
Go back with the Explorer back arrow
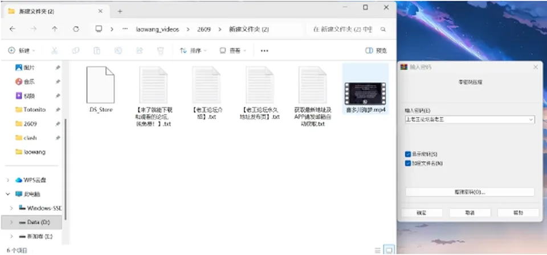click(12, 29)
